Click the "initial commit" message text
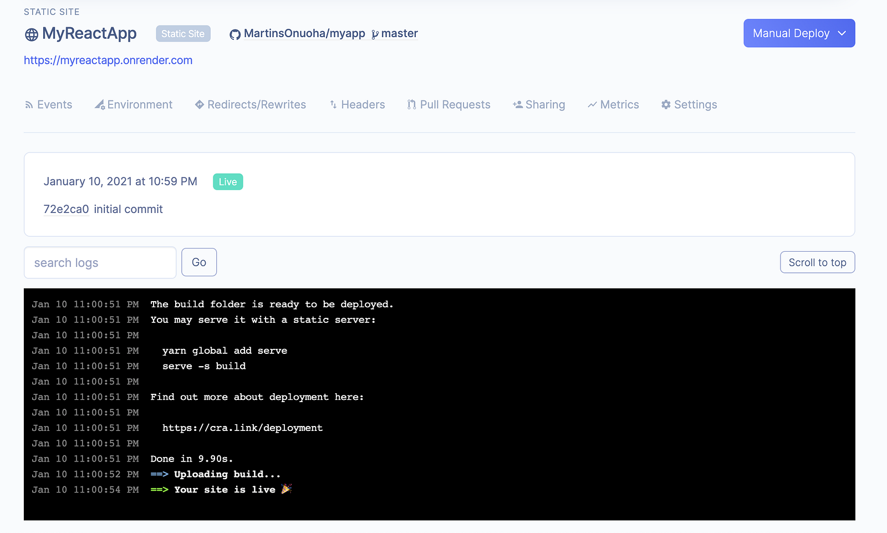887x533 pixels. tap(128, 209)
